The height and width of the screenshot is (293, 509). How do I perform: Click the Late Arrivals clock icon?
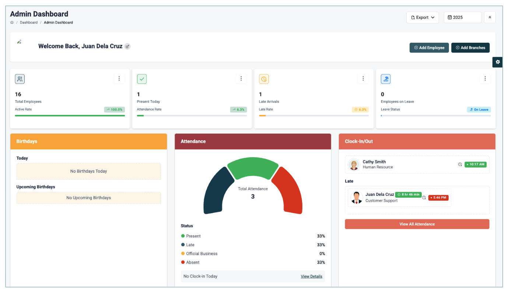click(264, 79)
